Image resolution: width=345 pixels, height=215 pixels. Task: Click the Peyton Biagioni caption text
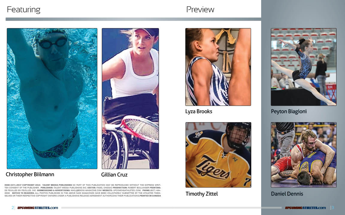click(289, 111)
